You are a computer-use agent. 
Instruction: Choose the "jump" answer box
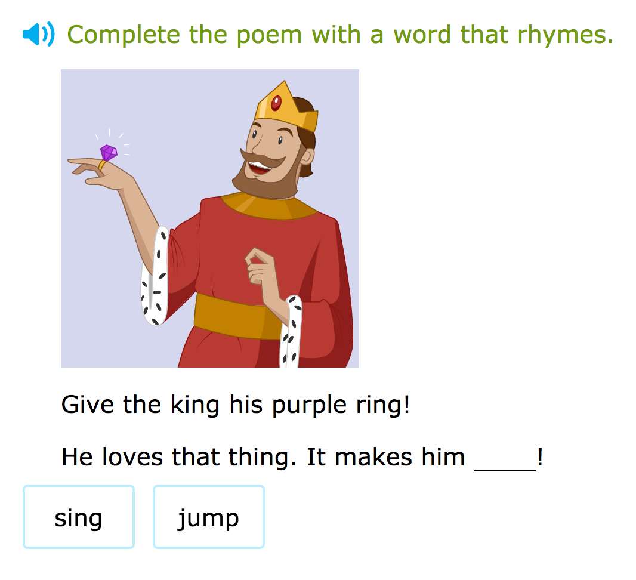point(209,517)
